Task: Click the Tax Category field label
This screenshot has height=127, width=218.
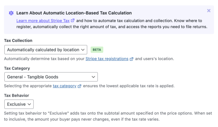Action: (x=17, y=68)
